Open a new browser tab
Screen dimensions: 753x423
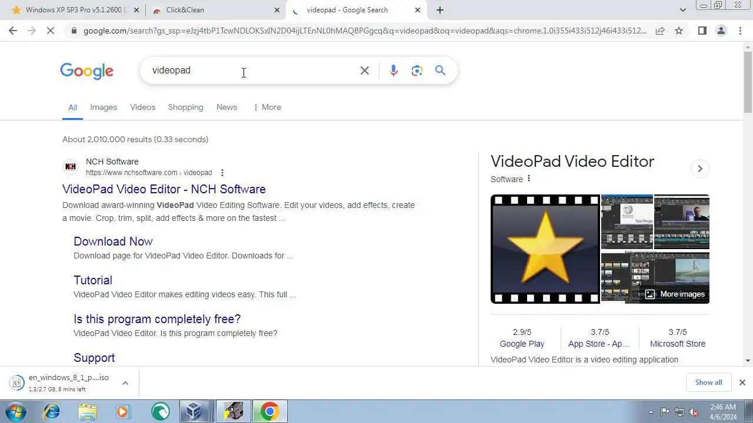440,10
